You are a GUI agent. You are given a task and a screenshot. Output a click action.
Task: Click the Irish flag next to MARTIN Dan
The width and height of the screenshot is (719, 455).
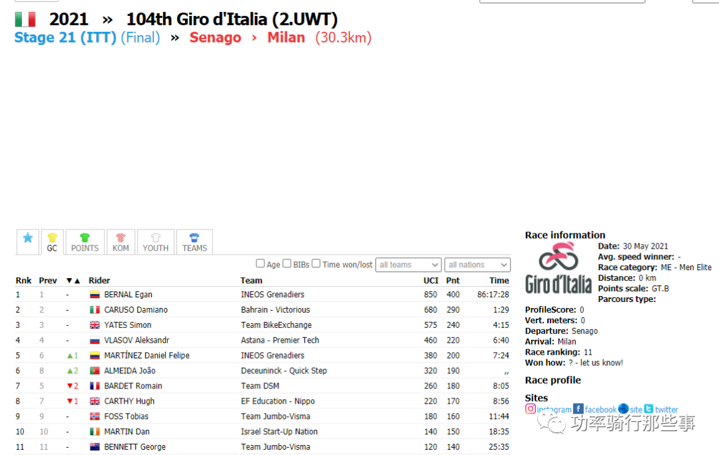95,432
